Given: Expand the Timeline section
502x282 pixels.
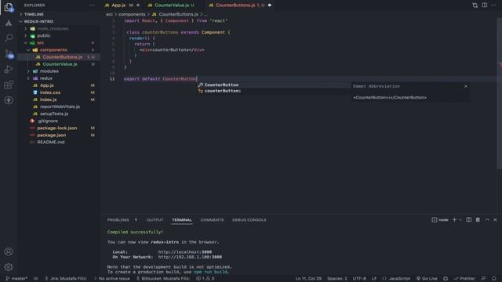Looking at the screenshot, I should [x=34, y=14].
